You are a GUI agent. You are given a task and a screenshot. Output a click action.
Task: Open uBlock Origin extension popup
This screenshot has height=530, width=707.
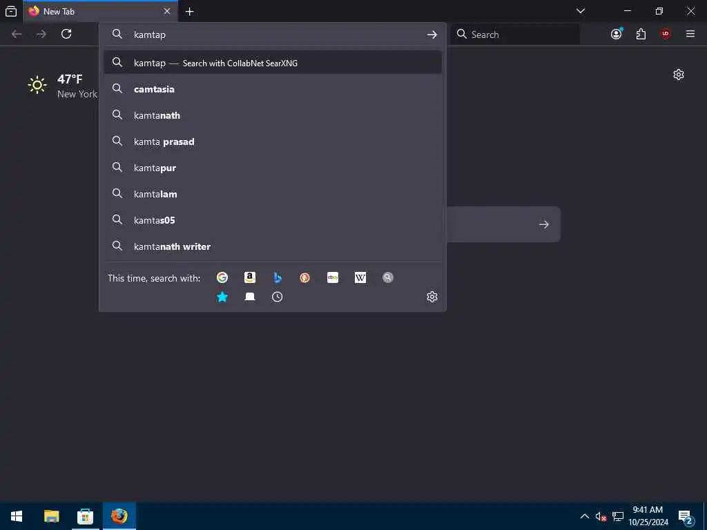click(666, 34)
